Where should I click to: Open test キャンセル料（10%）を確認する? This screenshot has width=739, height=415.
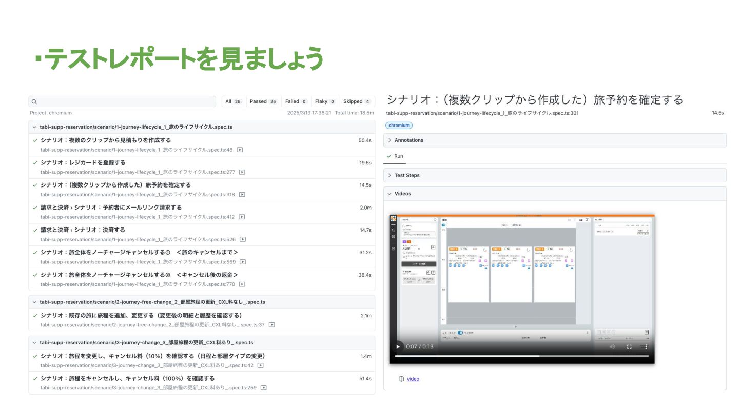pos(153,356)
